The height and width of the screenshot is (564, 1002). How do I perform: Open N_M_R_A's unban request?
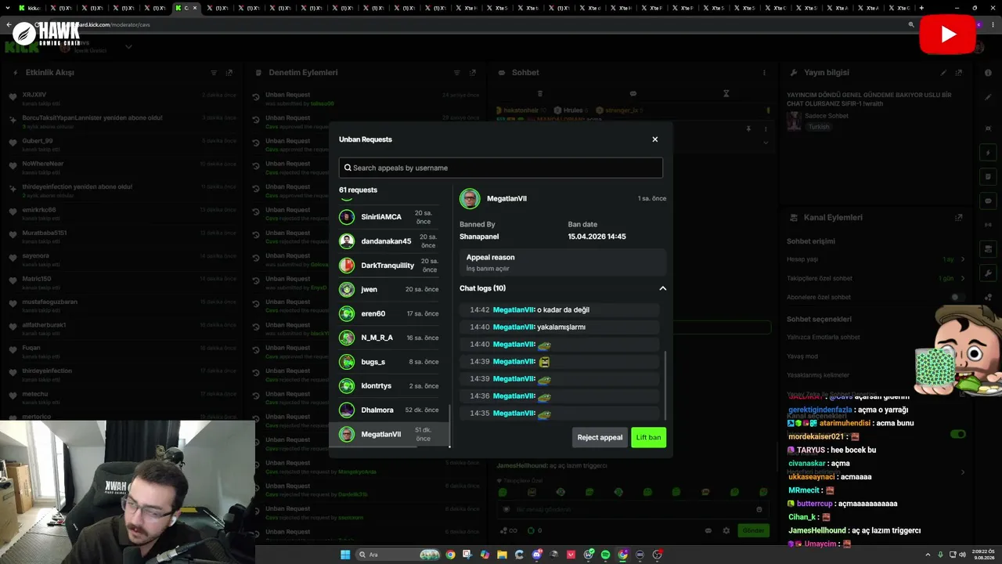pos(389,338)
